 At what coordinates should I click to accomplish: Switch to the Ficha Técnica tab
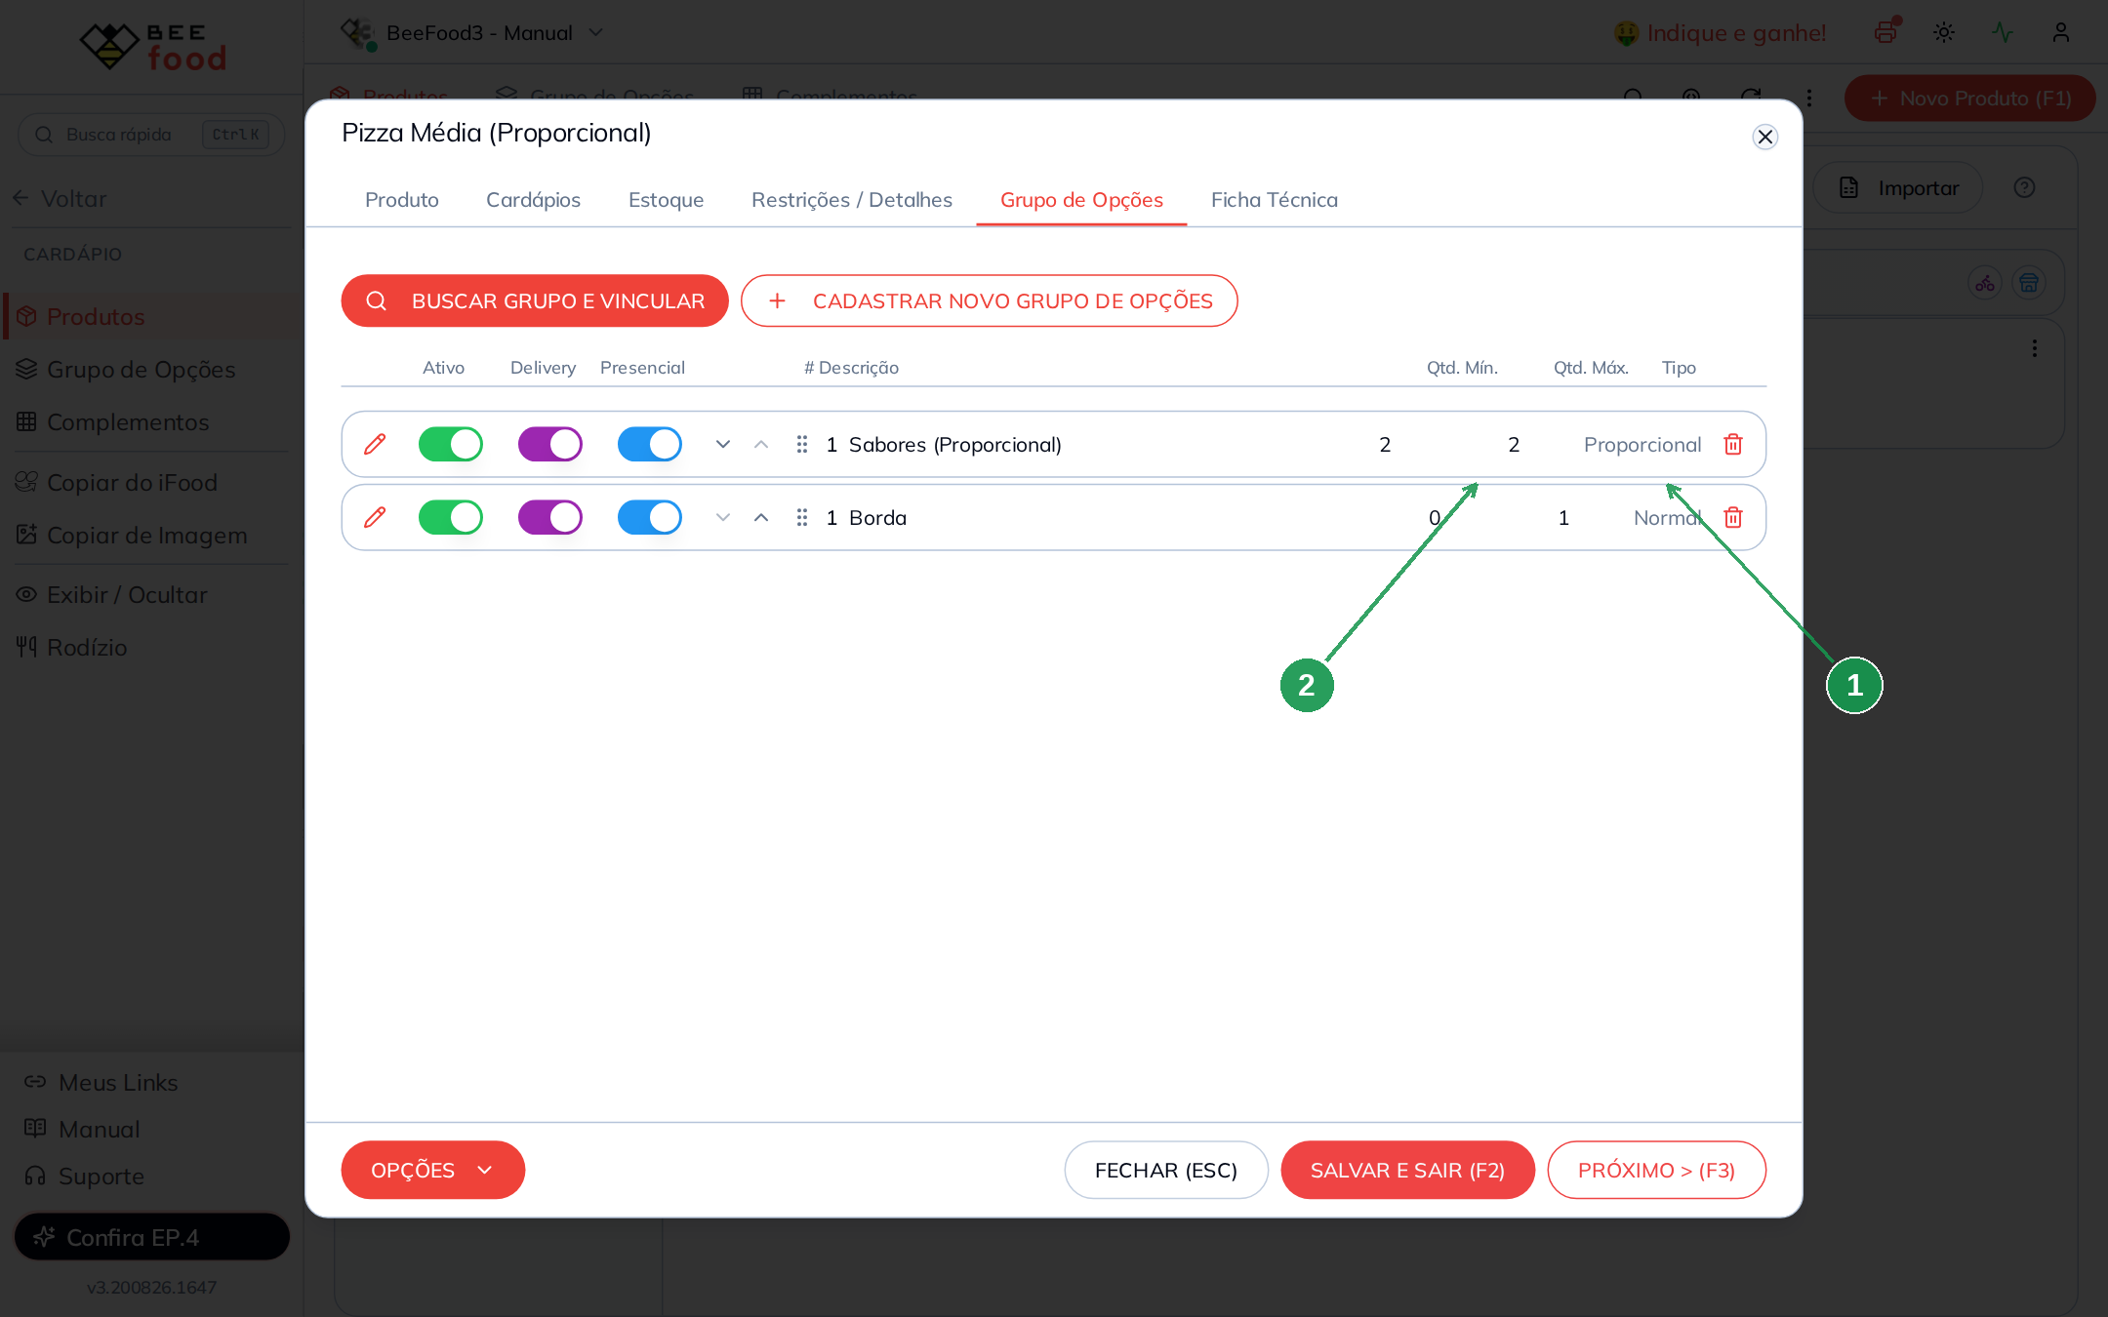coord(1275,200)
